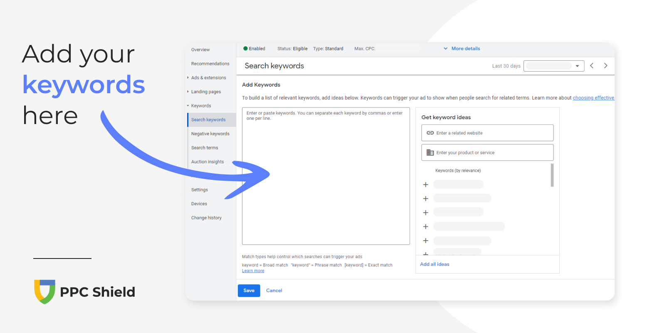657x333 pixels.
Task: Click the link icon in related website field
Action: 430,133
